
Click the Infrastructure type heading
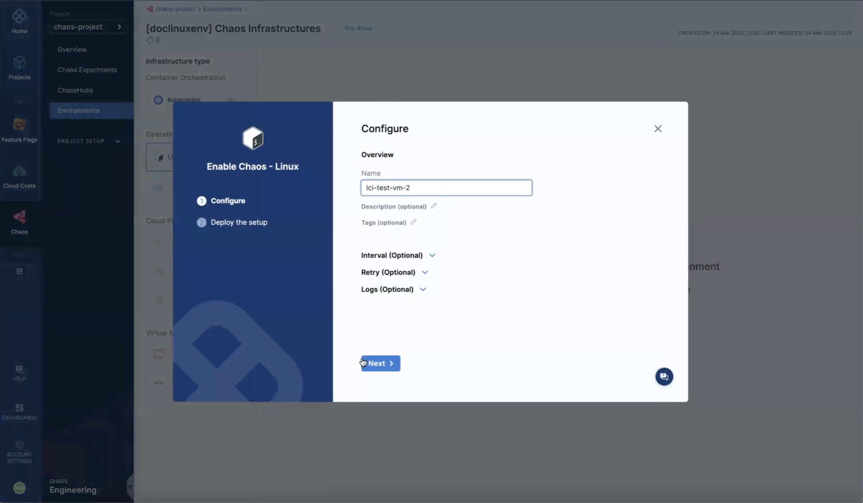click(177, 61)
